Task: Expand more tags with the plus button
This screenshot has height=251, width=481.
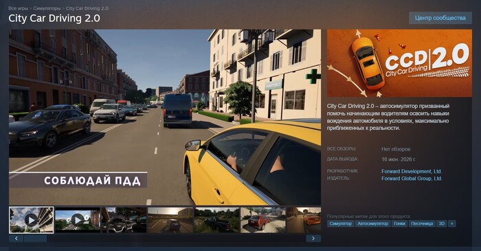Action: point(451,223)
